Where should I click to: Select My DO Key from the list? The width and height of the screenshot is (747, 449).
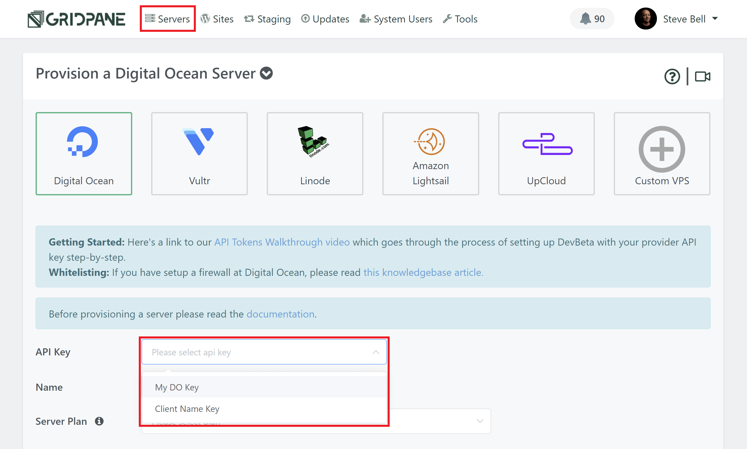[x=177, y=387]
